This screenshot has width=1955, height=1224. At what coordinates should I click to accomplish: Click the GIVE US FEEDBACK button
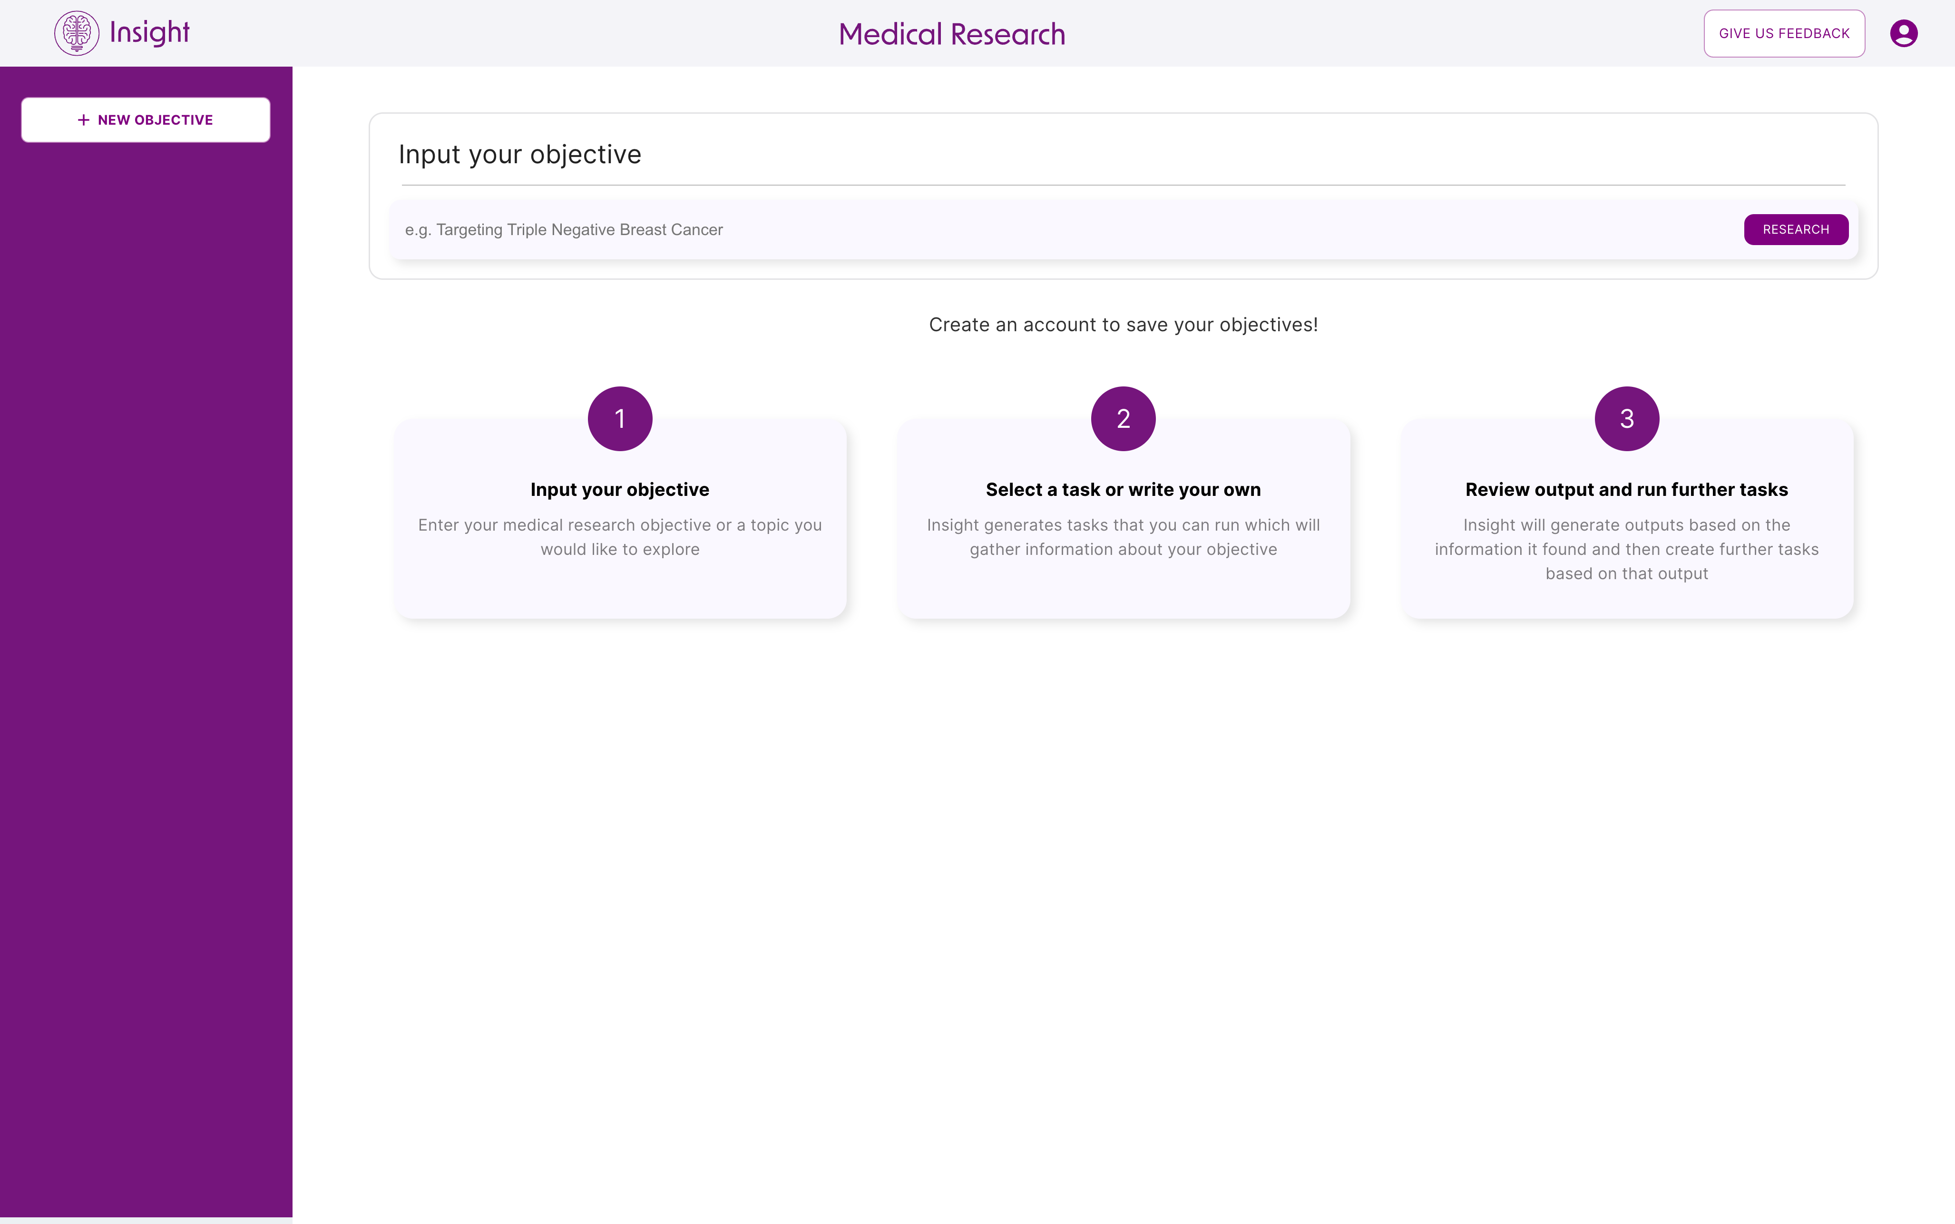pos(1783,33)
